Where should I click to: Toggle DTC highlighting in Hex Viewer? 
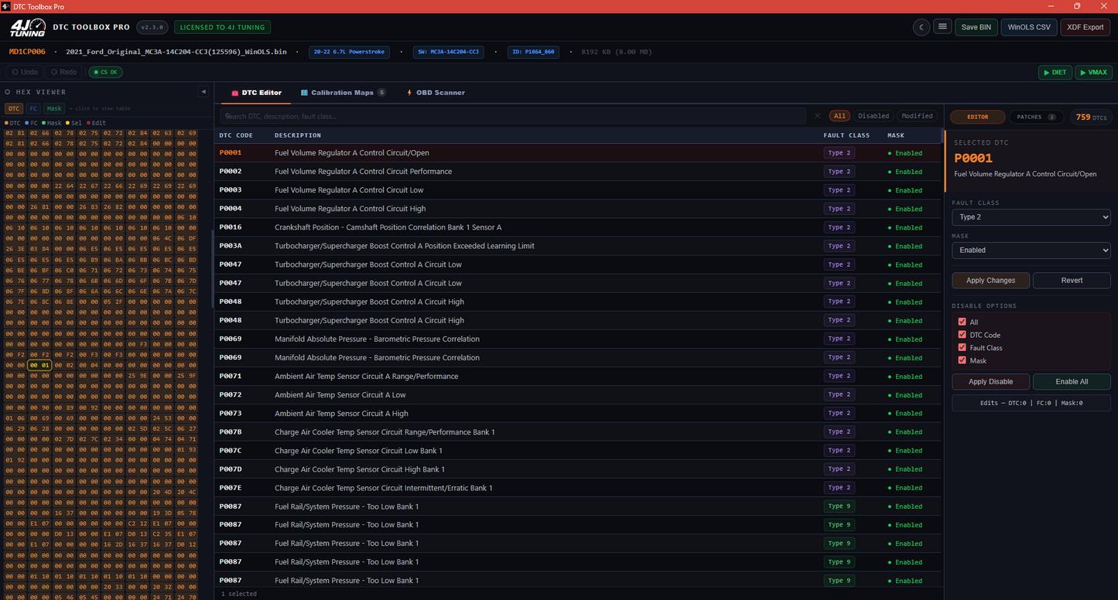pos(14,109)
